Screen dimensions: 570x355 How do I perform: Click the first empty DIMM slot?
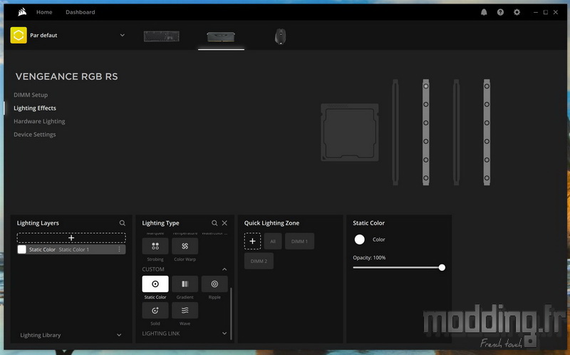[395, 133]
